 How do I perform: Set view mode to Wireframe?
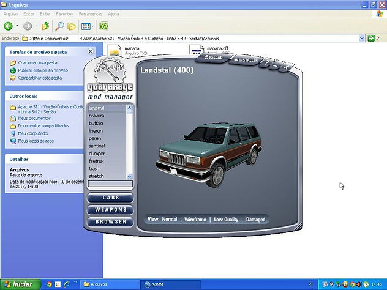195,219
